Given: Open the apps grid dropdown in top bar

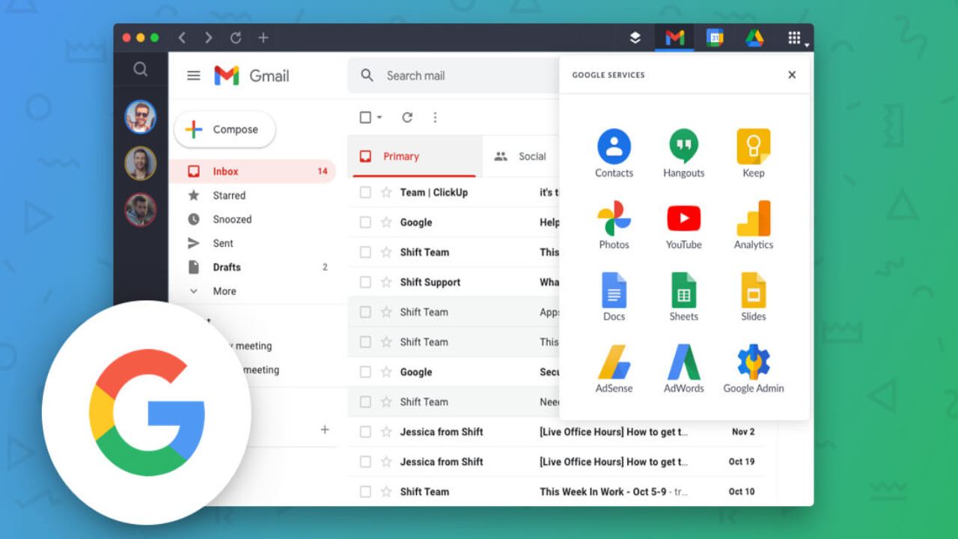Looking at the screenshot, I should pyautogui.click(x=796, y=39).
